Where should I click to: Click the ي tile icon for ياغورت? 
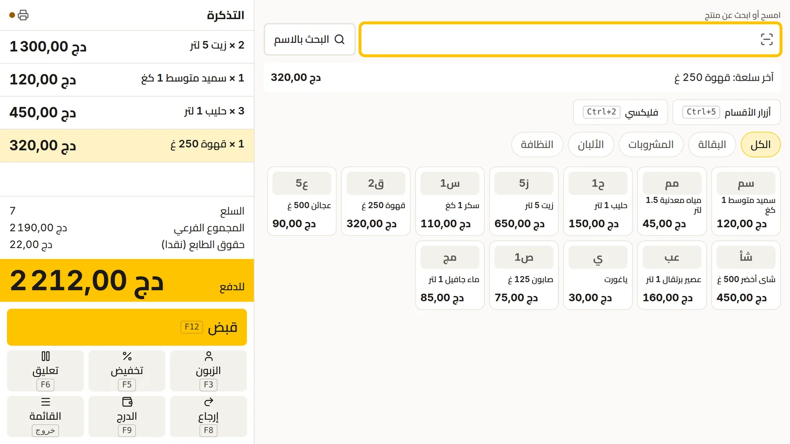(x=597, y=258)
